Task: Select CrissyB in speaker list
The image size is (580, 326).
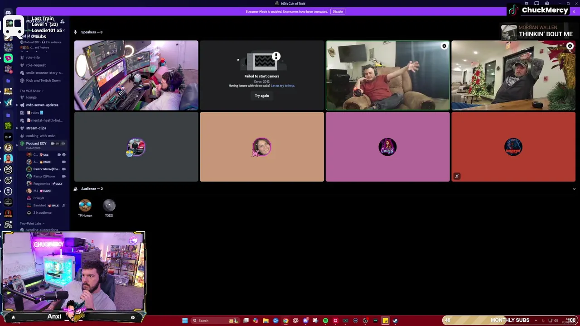Action: point(39,198)
